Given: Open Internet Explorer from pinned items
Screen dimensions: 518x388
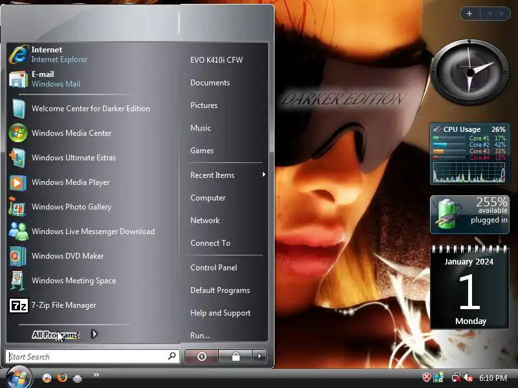Looking at the screenshot, I should (19, 54).
